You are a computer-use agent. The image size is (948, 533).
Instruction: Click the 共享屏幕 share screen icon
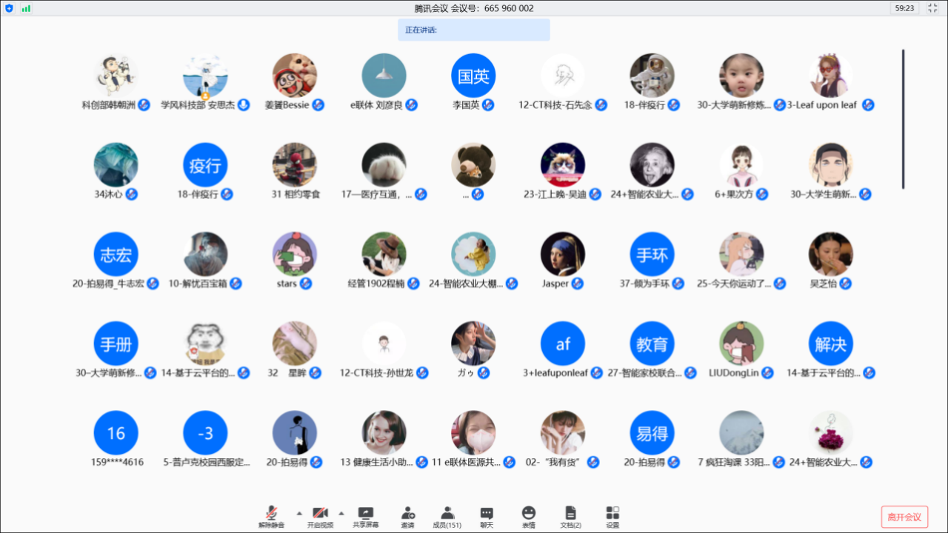[365, 516]
